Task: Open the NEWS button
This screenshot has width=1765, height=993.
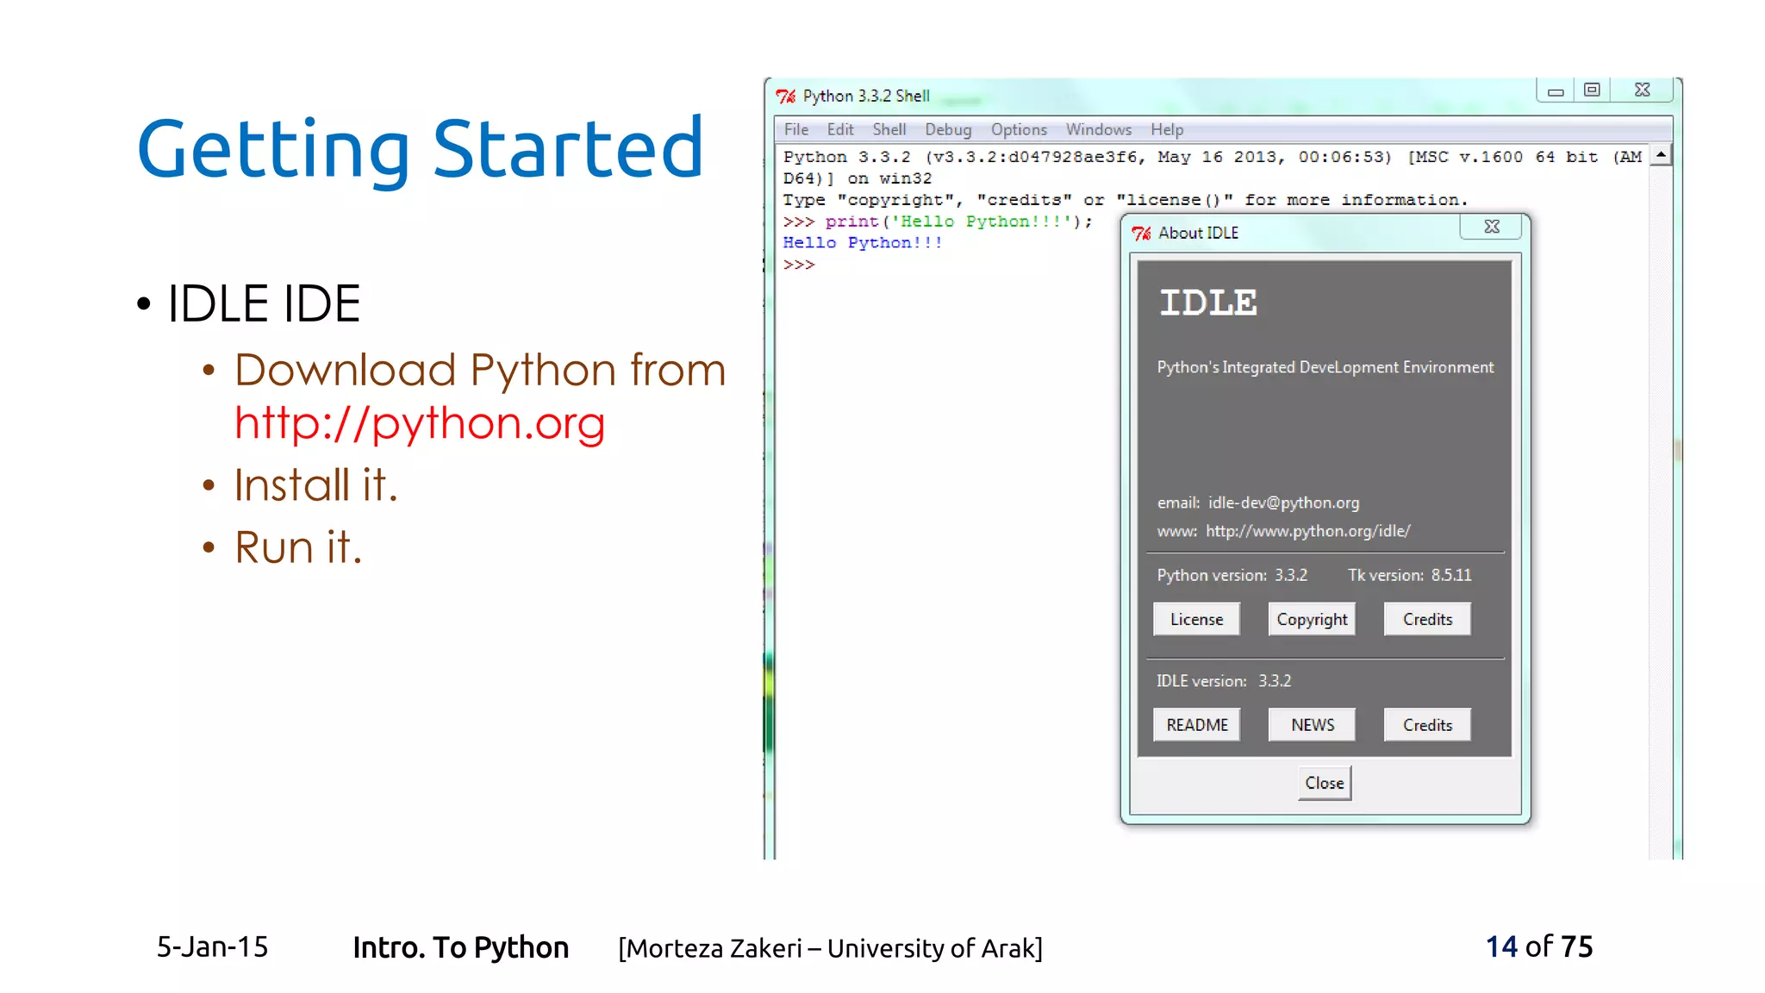Action: pos(1312,725)
